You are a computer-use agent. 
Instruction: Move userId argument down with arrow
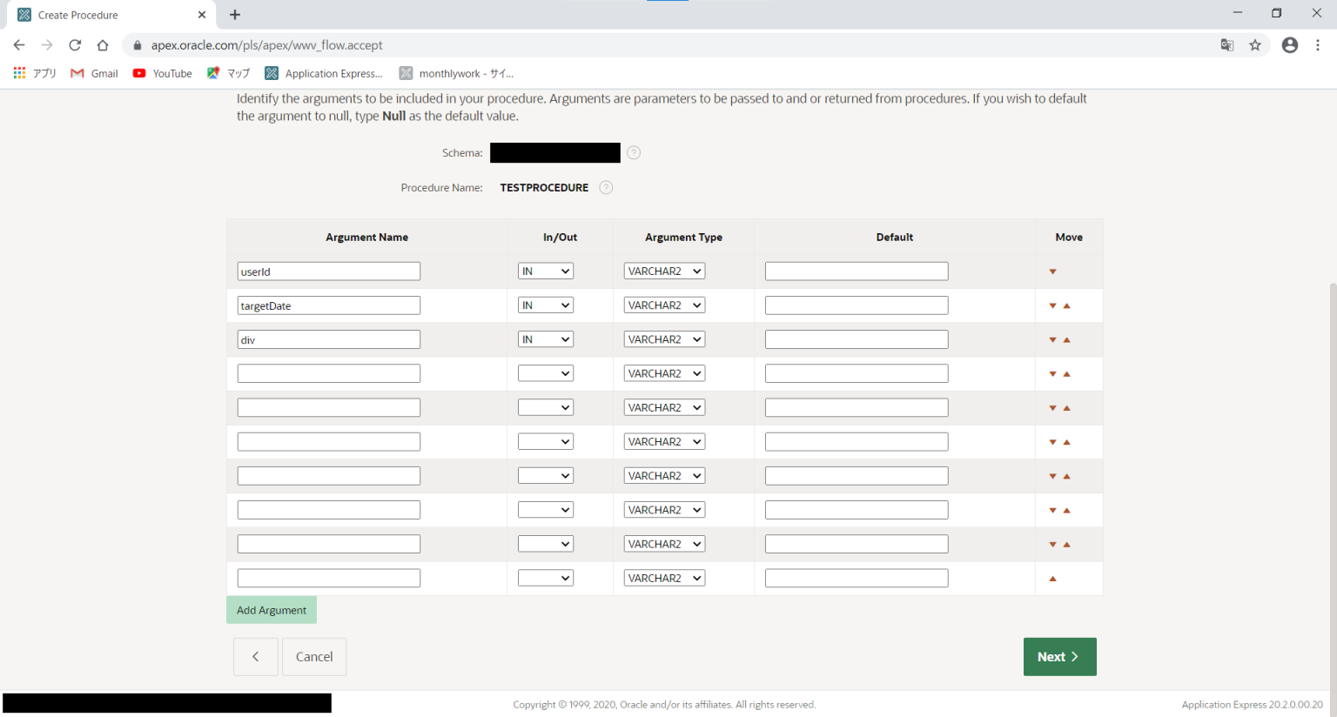(1052, 272)
